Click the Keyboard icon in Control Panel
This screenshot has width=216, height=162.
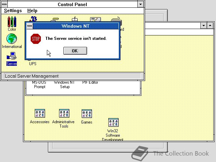[x=116, y=19]
